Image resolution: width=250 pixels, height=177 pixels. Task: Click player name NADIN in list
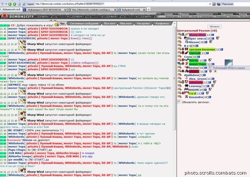[x=194, y=90]
